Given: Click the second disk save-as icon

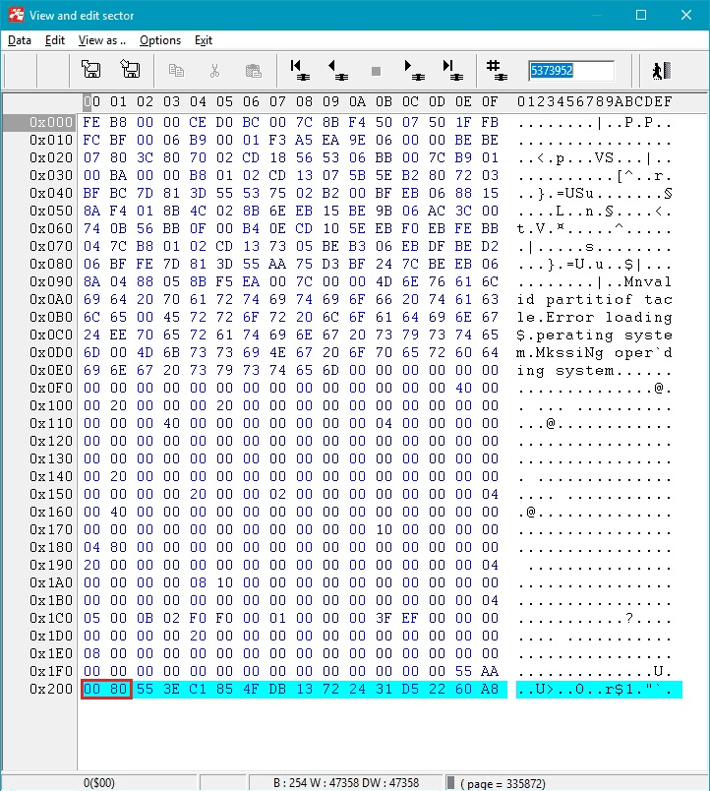Looking at the screenshot, I should coord(130,70).
